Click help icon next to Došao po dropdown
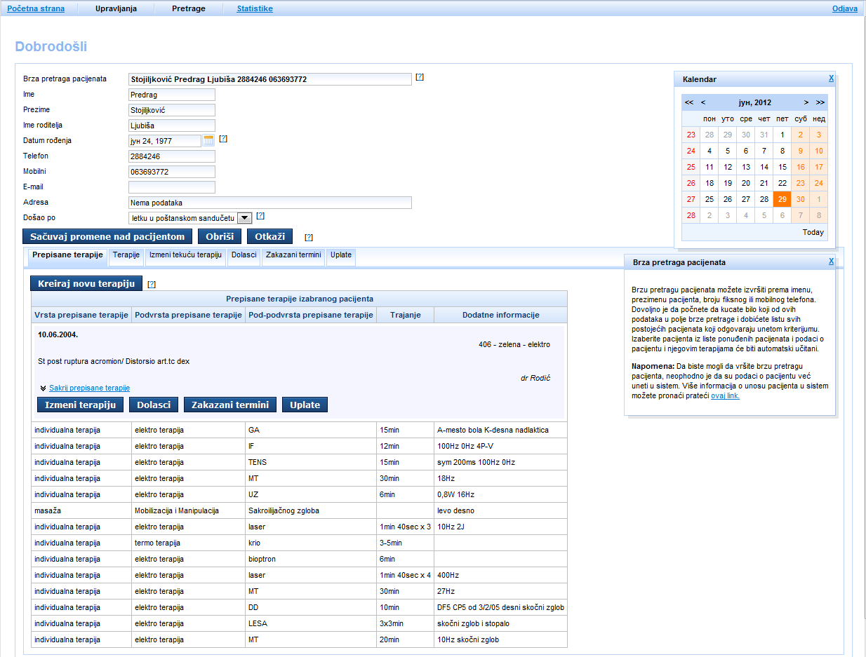 260,216
